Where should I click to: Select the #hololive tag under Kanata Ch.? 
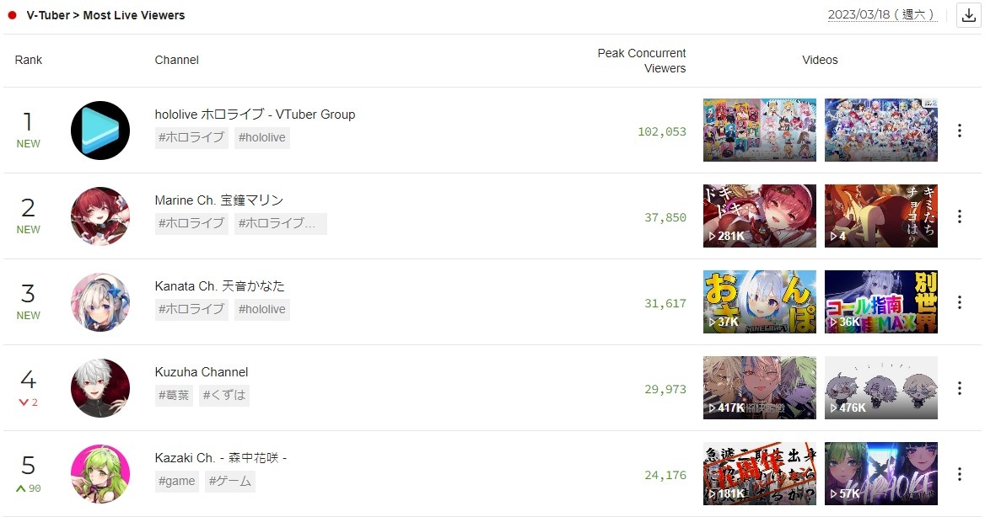[262, 309]
